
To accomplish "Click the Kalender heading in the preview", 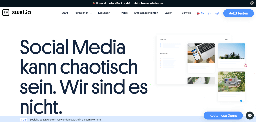I will click(x=163, y=39).
